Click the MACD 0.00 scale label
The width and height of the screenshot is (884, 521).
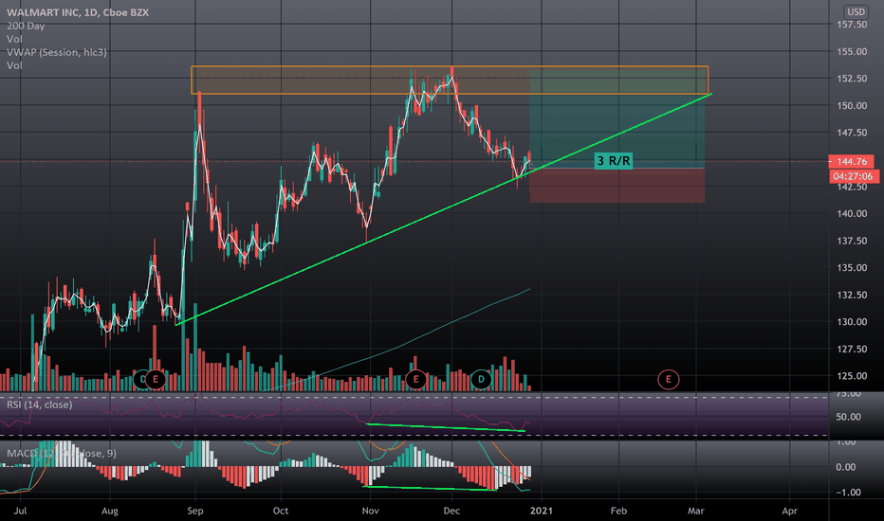[x=845, y=467]
